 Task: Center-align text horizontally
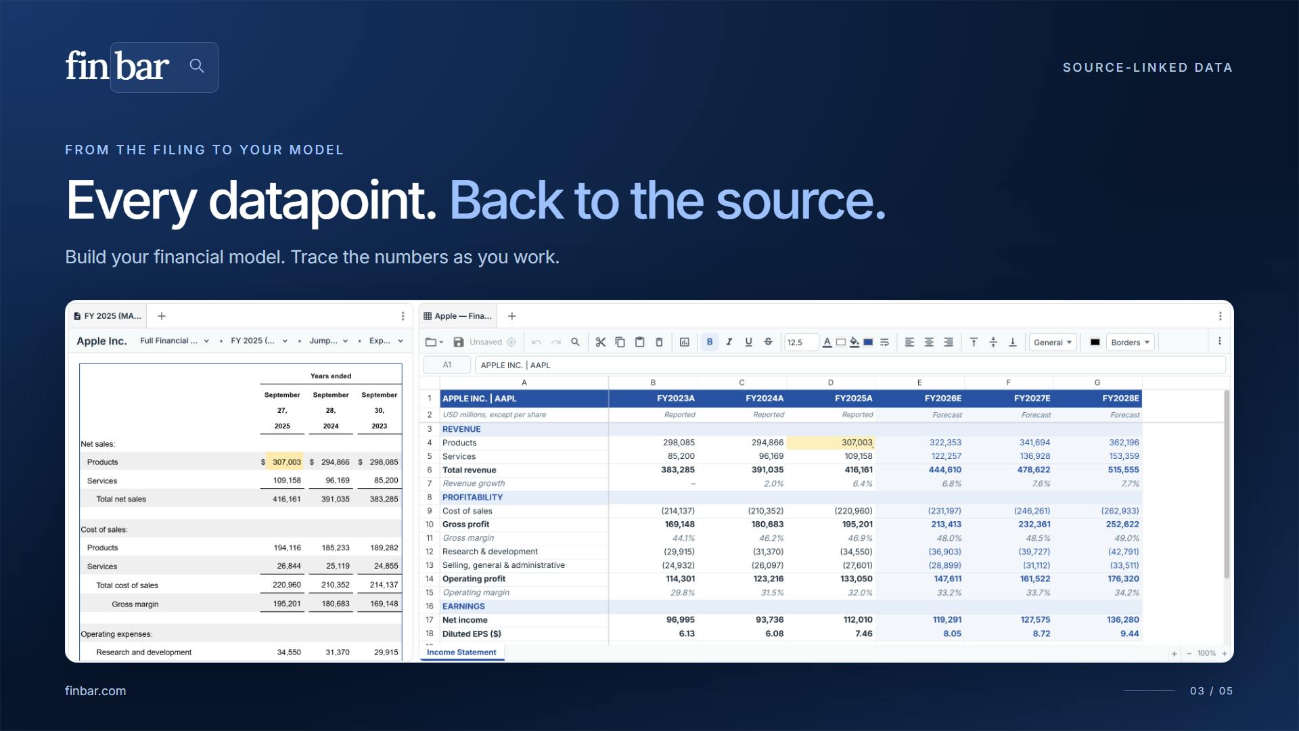click(929, 342)
